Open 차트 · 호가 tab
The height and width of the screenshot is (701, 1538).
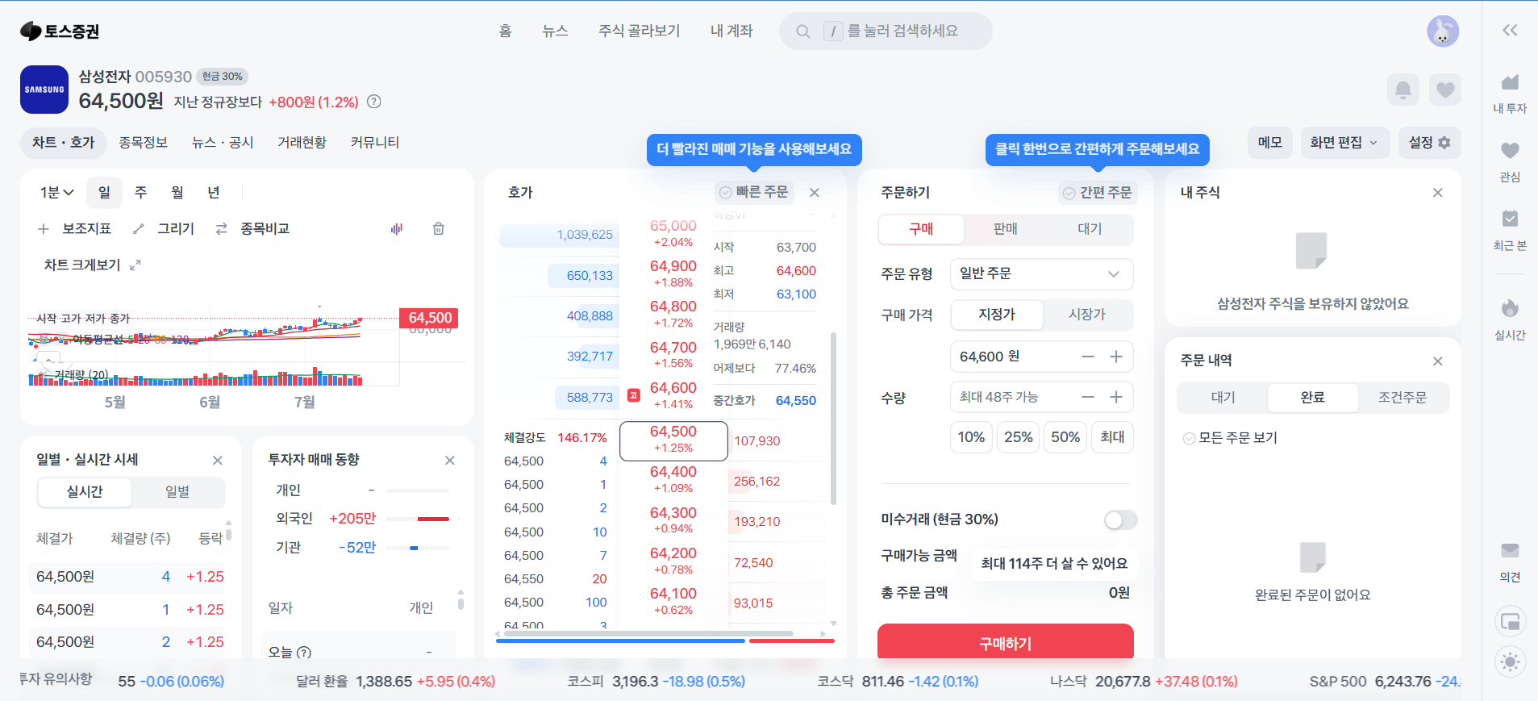coord(63,143)
